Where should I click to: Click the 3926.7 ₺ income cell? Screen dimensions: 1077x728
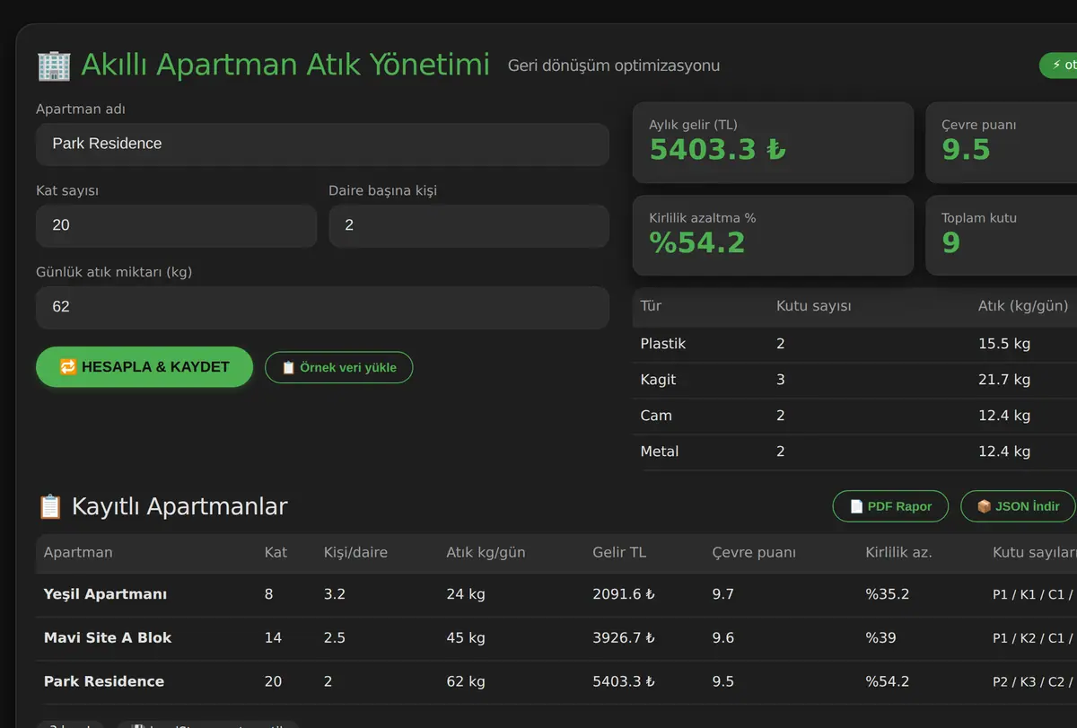point(623,637)
